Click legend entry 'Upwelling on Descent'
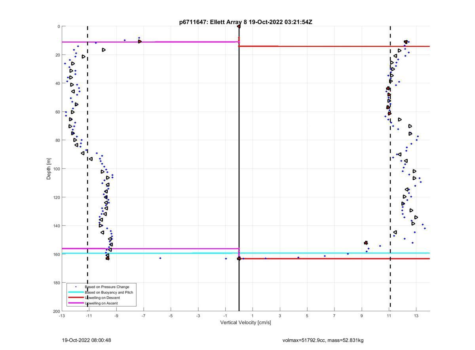475x350 pixels. (102, 298)
